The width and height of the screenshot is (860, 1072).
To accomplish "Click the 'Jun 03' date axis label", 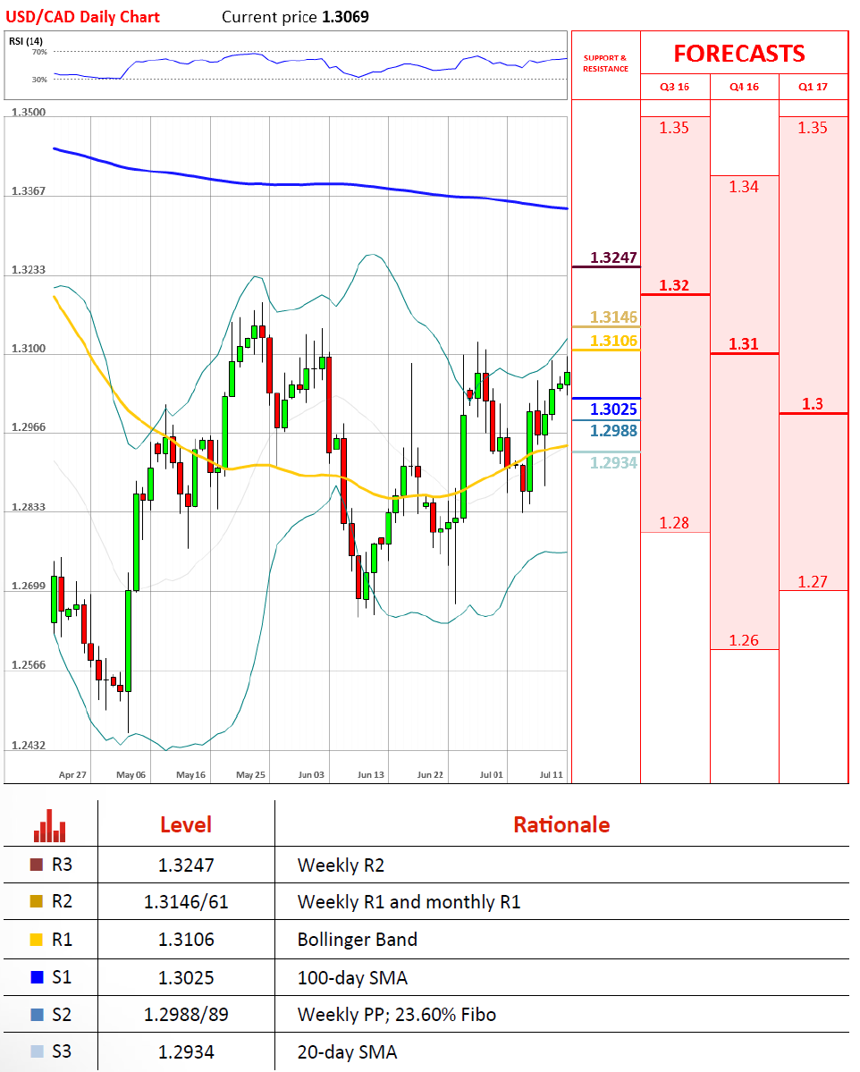I will 311,774.
